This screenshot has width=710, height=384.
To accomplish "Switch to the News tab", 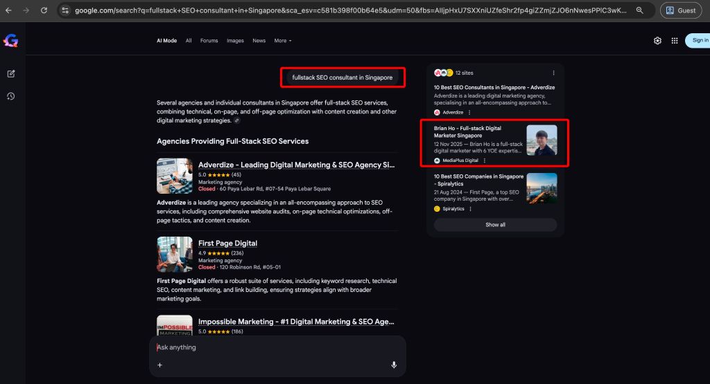I will tap(259, 41).
